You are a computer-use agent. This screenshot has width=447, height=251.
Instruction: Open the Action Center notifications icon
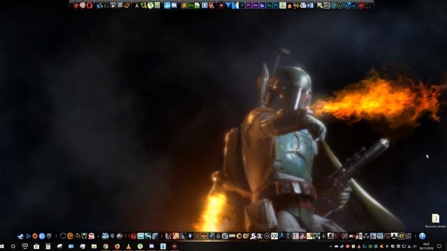coord(439,246)
